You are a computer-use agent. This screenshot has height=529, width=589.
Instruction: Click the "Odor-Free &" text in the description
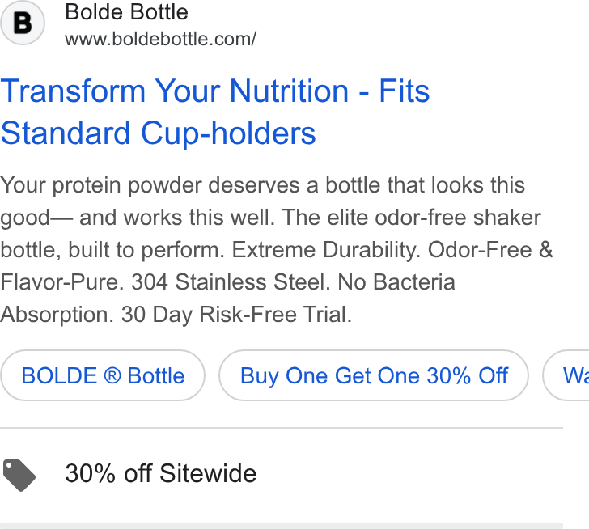pyautogui.click(x=490, y=250)
